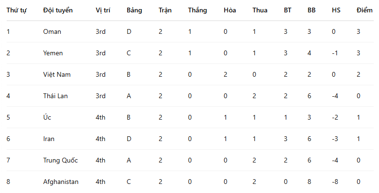Click the 'Thắng' column header
This screenshot has width=379, height=193.
(197, 10)
